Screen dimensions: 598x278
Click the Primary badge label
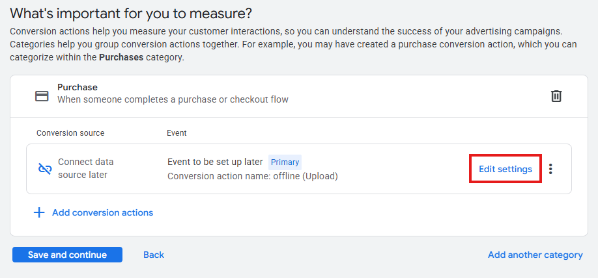click(x=285, y=162)
